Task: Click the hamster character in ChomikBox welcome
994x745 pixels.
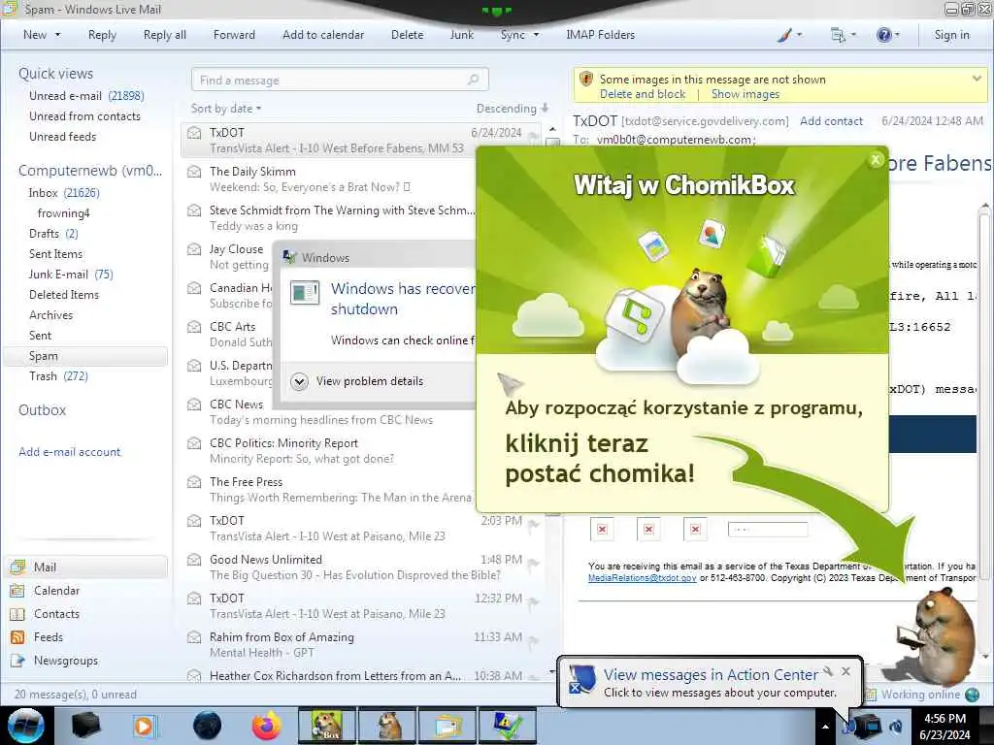Action: coord(703,310)
